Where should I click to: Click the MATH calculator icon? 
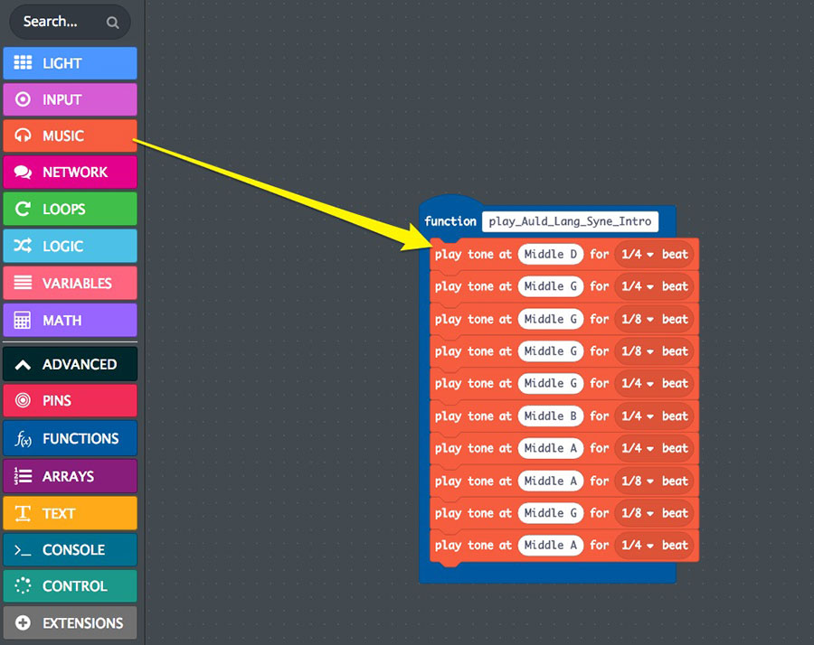click(x=24, y=320)
